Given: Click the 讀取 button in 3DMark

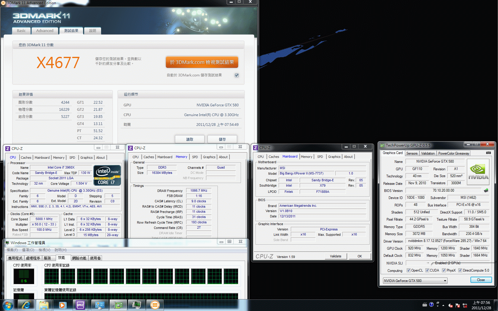Looking at the screenshot, I should pyautogui.click(x=190, y=139).
